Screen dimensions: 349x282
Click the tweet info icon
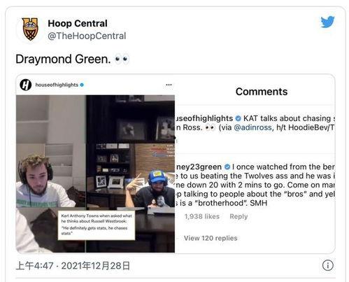(x=327, y=265)
